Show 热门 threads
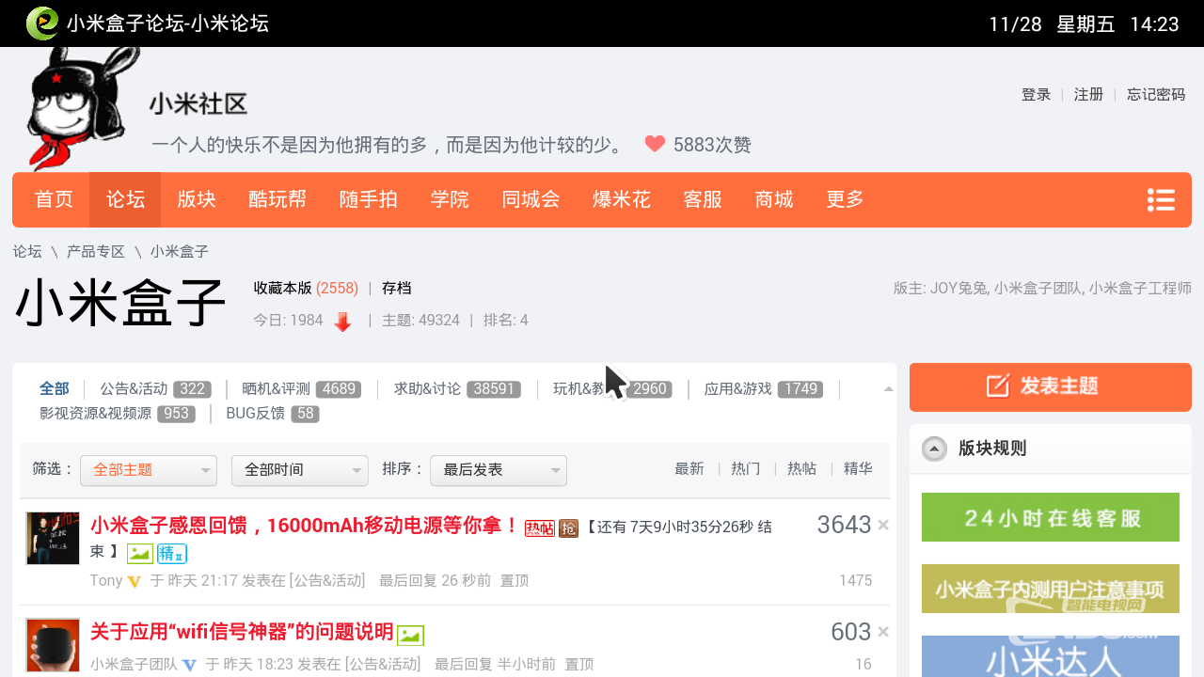This screenshot has width=1204, height=677. coord(745,468)
